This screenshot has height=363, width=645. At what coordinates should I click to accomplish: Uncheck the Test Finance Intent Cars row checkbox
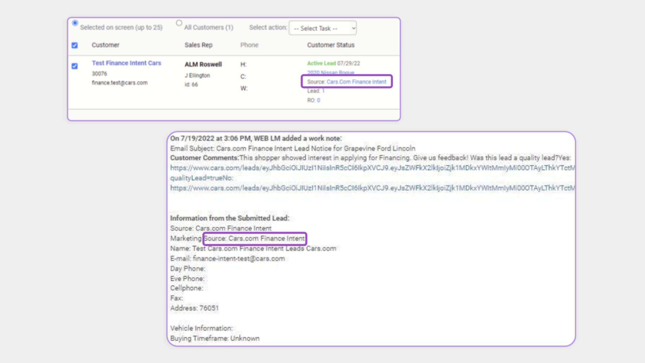(75, 66)
